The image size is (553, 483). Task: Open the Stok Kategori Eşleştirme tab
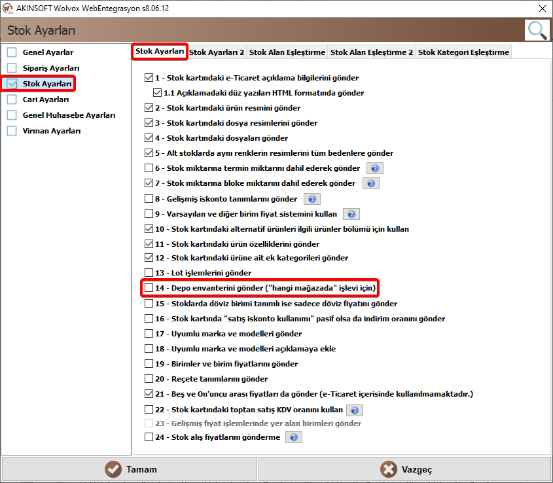click(463, 52)
